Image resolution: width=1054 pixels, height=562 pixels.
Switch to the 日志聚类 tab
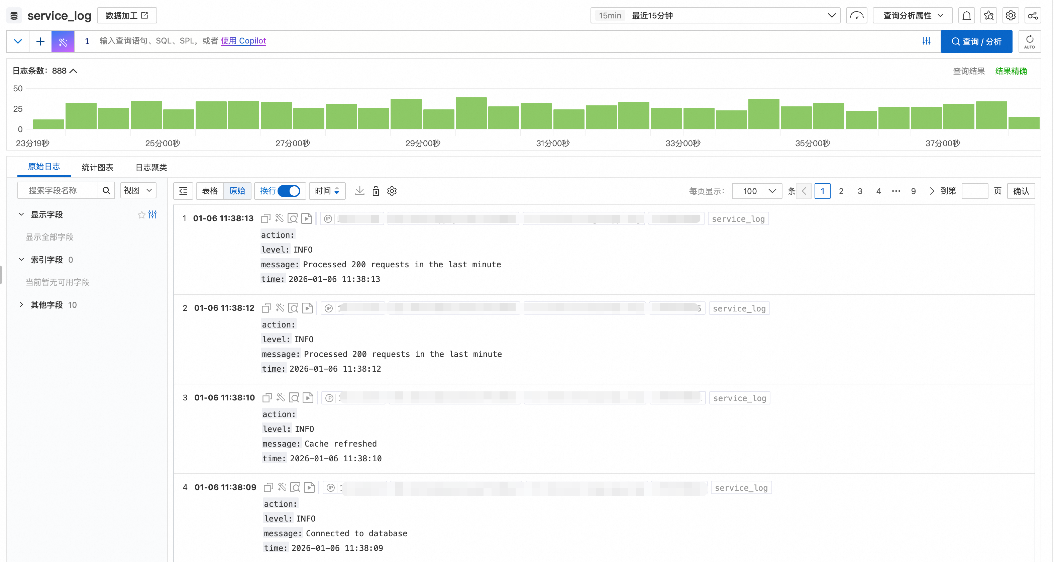(x=151, y=167)
